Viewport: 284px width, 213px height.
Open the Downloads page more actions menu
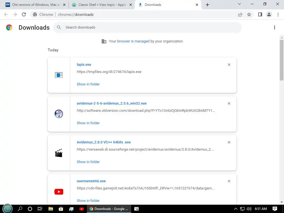tap(275, 27)
